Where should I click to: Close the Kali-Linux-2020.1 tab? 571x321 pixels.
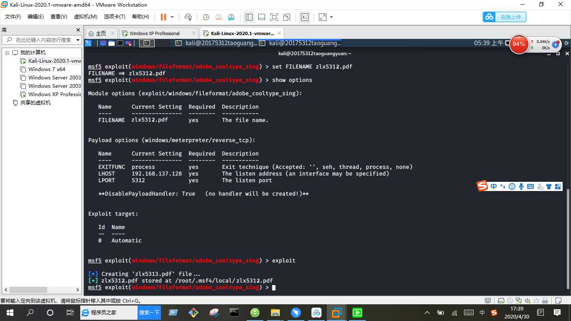click(x=279, y=33)
